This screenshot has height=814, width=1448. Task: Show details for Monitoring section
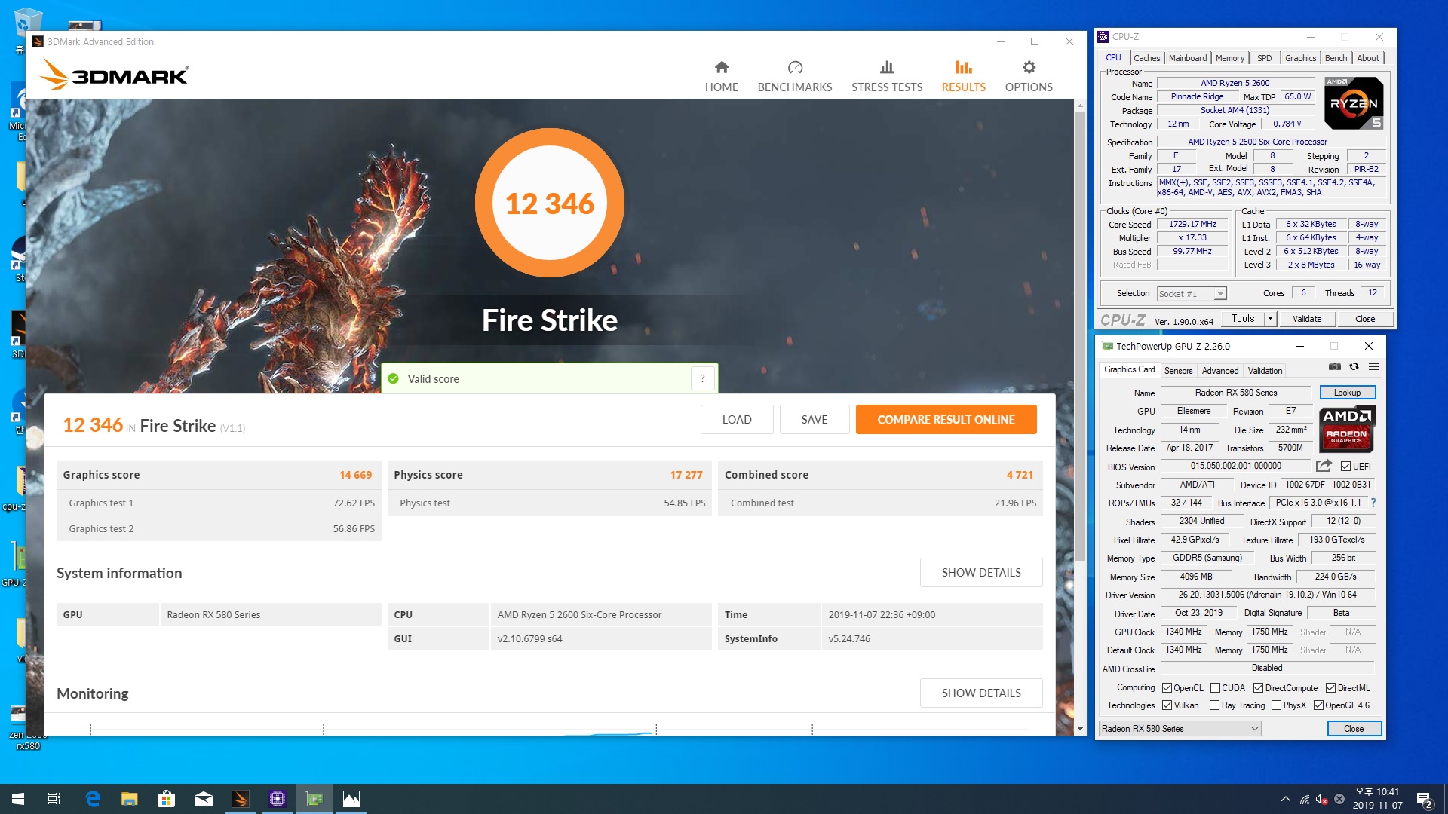(981, 693)
